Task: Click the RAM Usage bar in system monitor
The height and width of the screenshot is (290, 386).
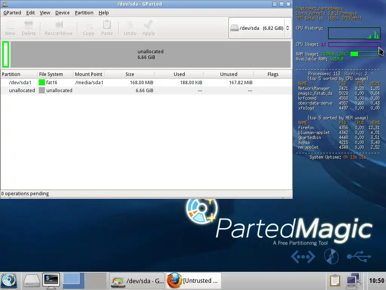Action: coord(366,54)
